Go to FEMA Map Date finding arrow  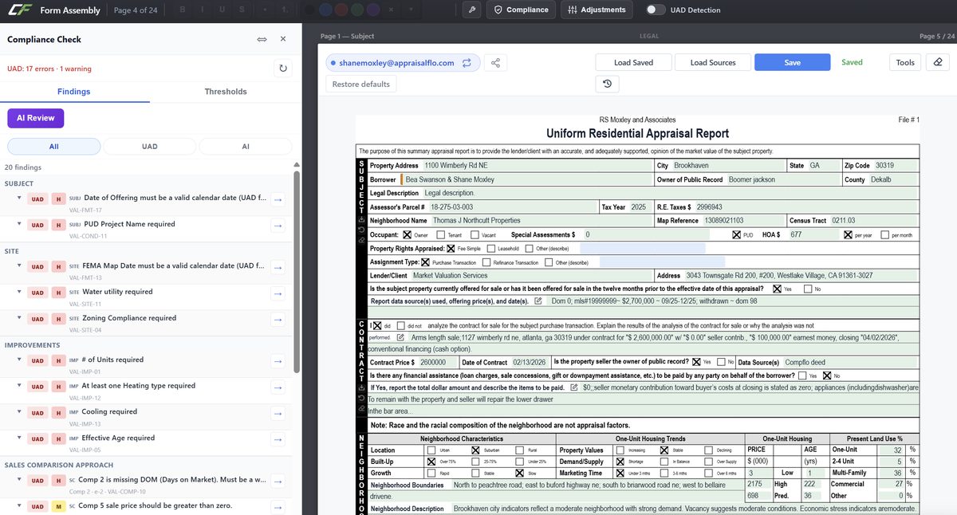coord(278,269)
